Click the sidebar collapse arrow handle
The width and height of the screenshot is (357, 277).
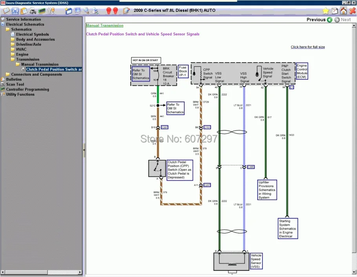pyautogui.click(x=84, y=150)
